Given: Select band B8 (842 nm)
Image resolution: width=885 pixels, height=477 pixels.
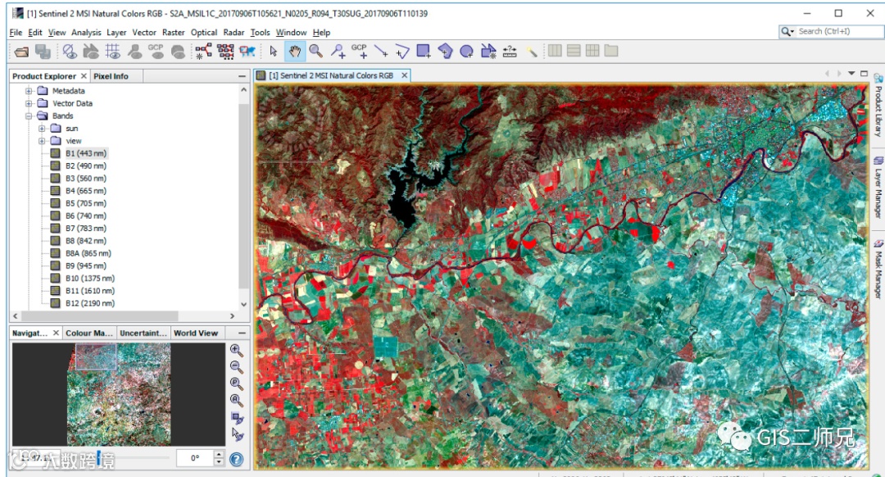Looking at the screenshot, I should 86,241.
